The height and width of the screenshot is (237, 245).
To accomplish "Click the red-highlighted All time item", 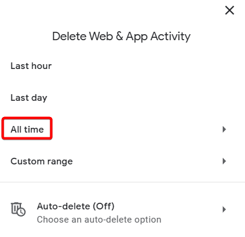I will pyautogui.click(x=27, y=128).
